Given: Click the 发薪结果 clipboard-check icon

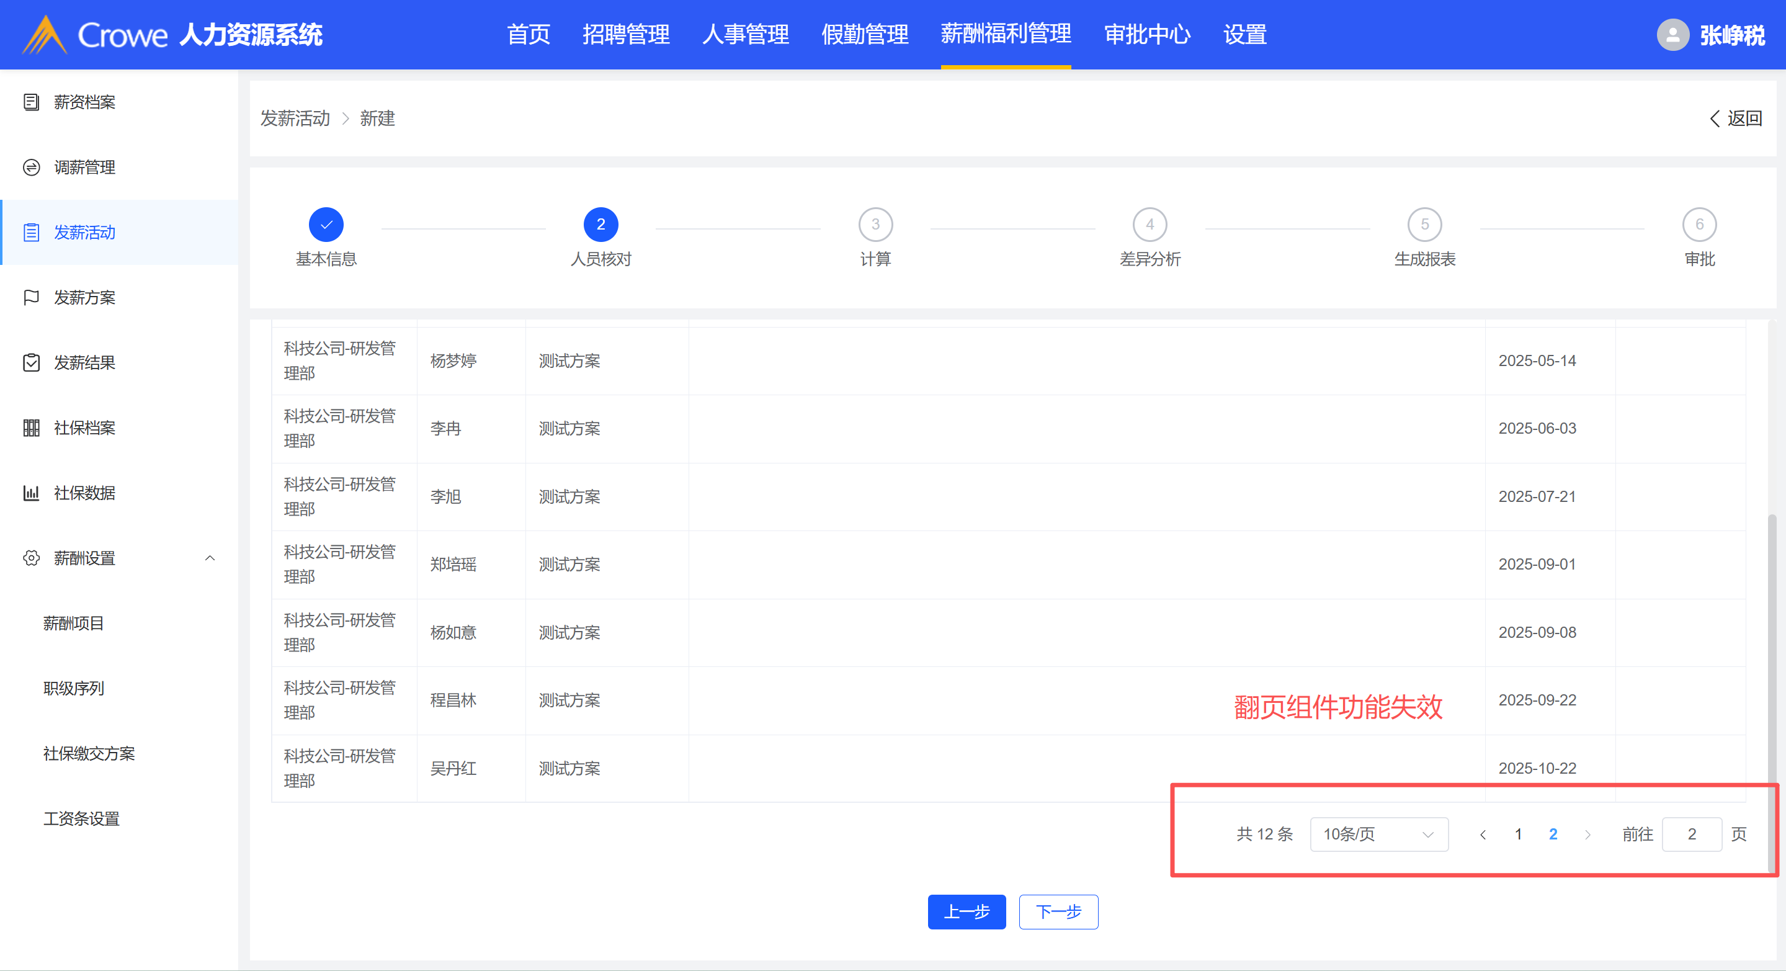Looking at the screenshot, I should (x=31, y=363).
